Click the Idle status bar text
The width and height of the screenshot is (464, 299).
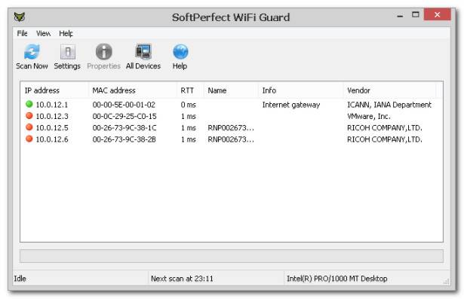[x=20, y=279]
